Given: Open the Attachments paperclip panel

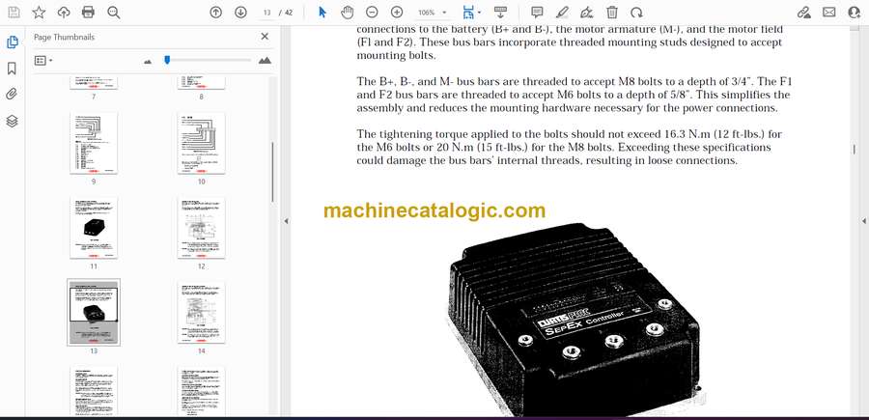Looking at the screenshot, I should 12,95.
